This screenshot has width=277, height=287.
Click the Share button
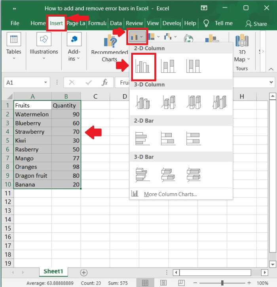(x=256, y=24)
